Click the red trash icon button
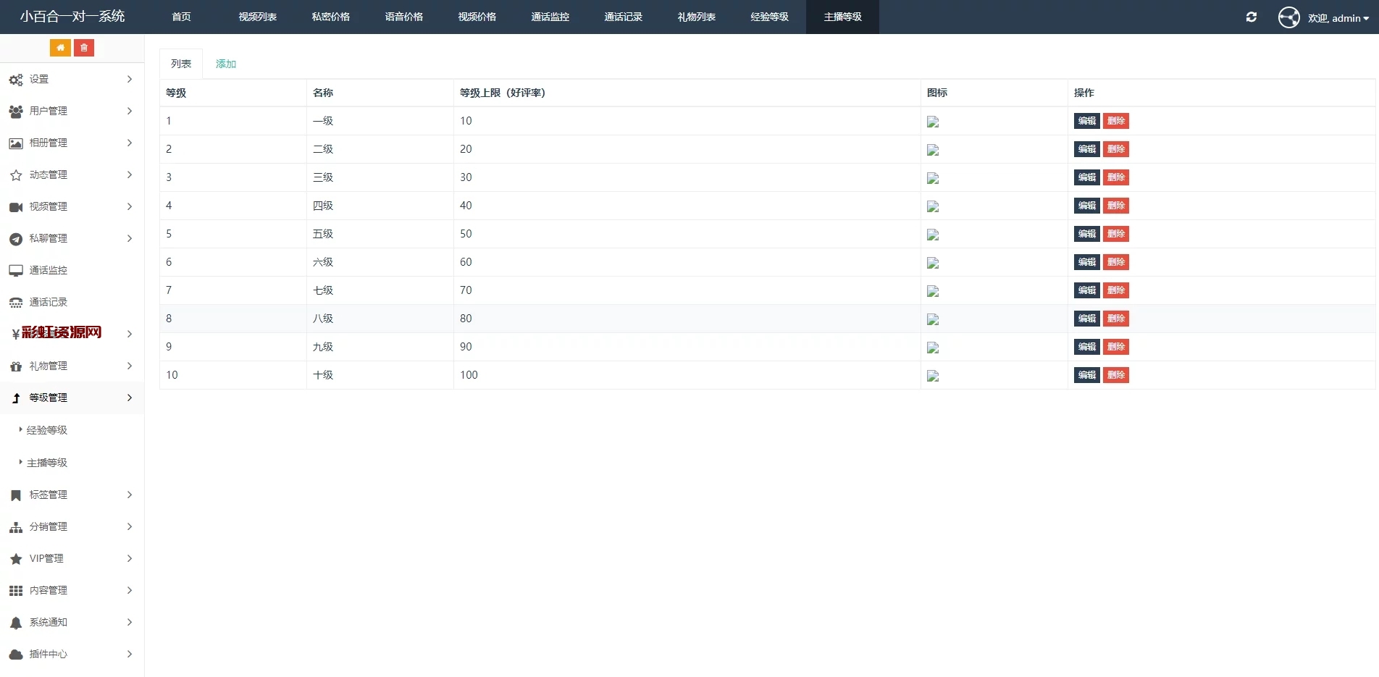This screenshot has width=1379, height=677. (x=84, y=48)
